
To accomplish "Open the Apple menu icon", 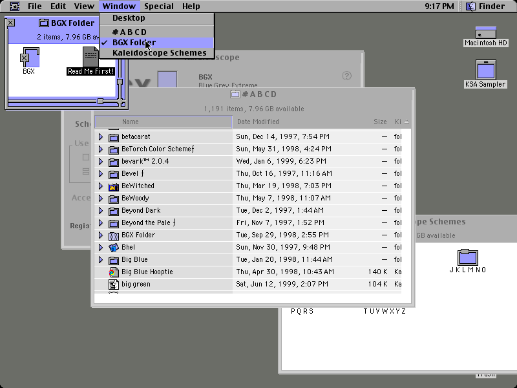I will [14, 6].
